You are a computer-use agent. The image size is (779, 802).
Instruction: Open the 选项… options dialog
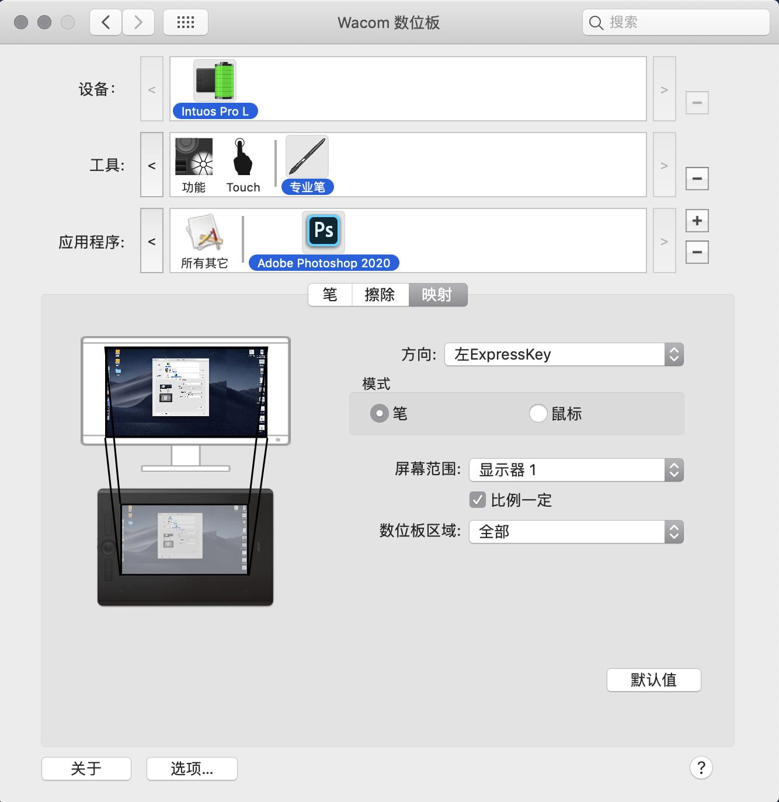[x=192, y=769]
